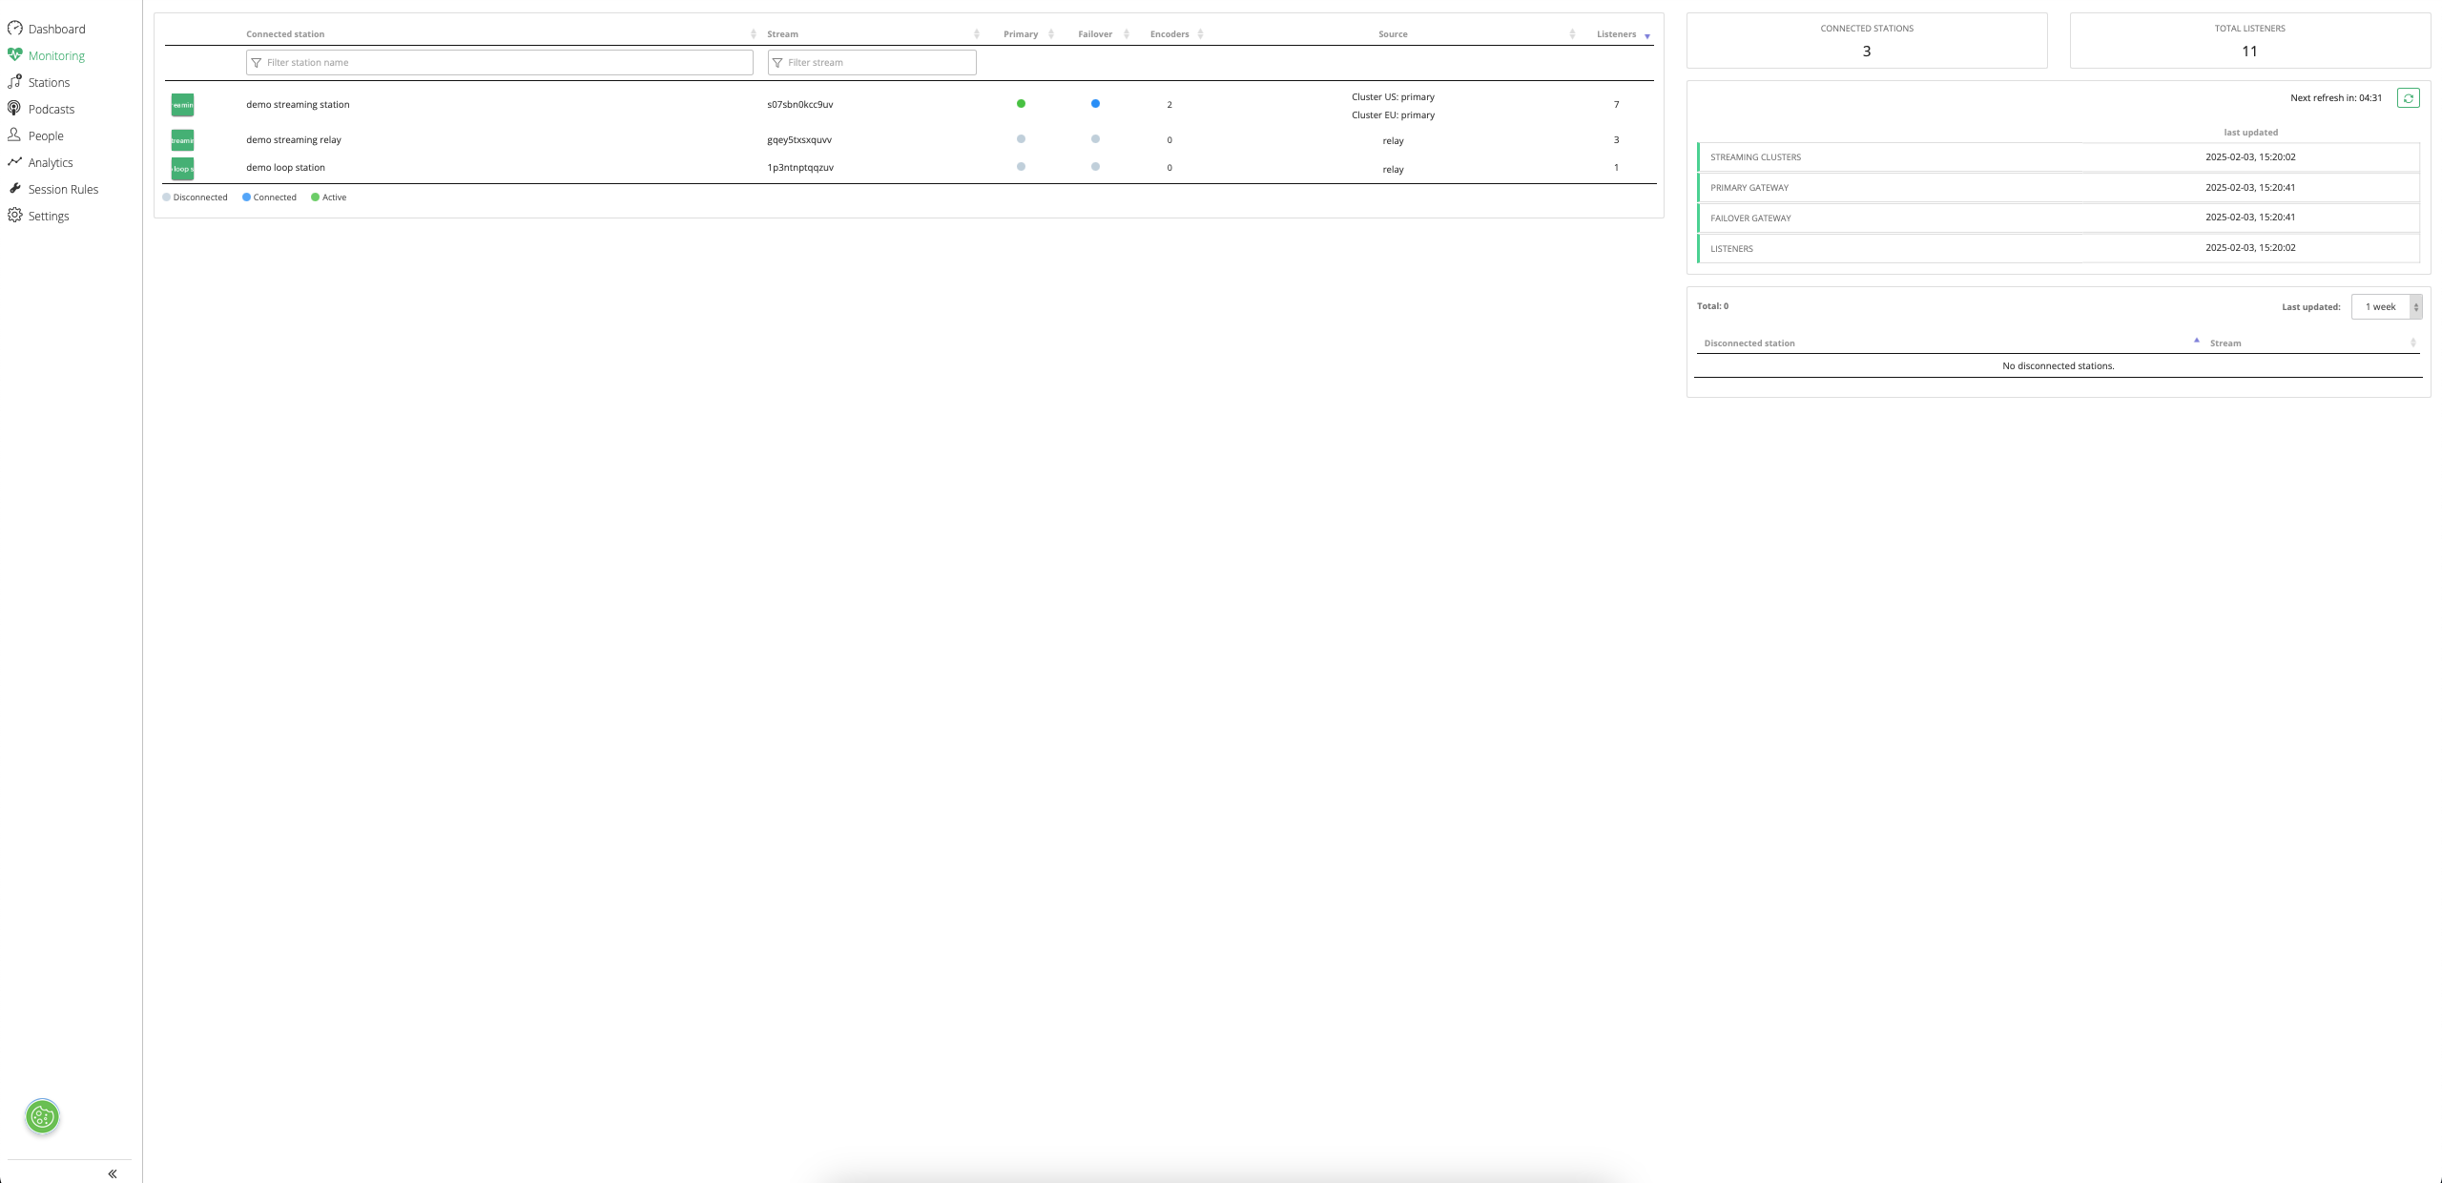Click the Settings gear icon
This screenshot has height=1183, width=2442.
tap(14, 216)
